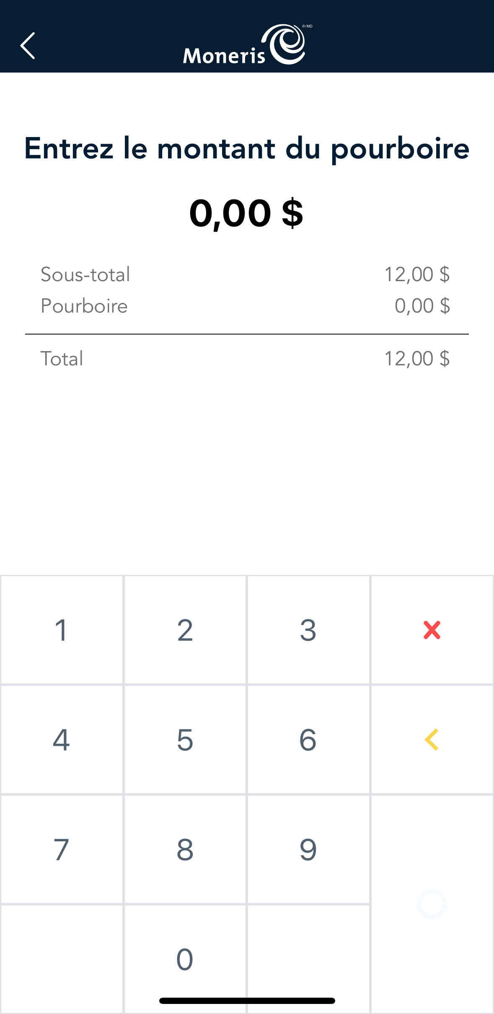Tap the home indicator bar
This screenshot has height=1014, width=494.
pos(247,1001)
